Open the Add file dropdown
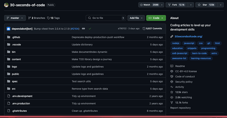Viewport: 227px width, 118px height. (136, 18)
